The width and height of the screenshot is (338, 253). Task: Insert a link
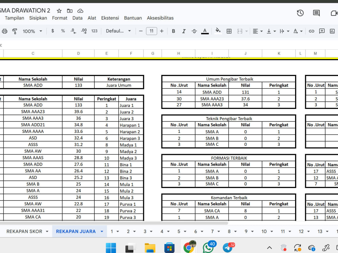coord(311,31)
